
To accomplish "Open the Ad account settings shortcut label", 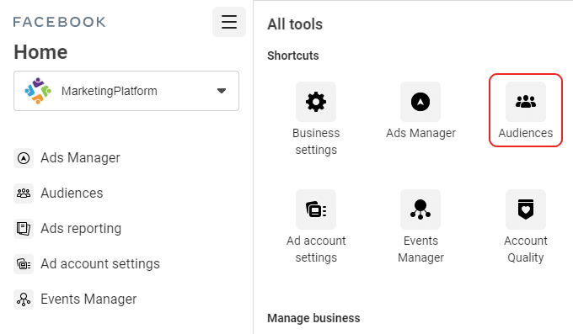I will pyautogui.click(x=316, y=249).
